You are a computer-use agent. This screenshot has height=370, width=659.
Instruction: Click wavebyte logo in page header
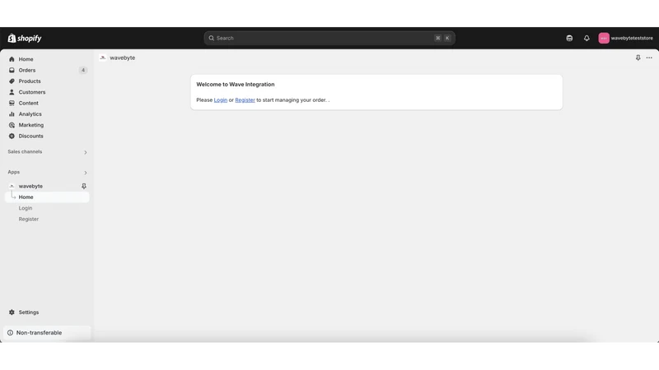click(103, 58)
